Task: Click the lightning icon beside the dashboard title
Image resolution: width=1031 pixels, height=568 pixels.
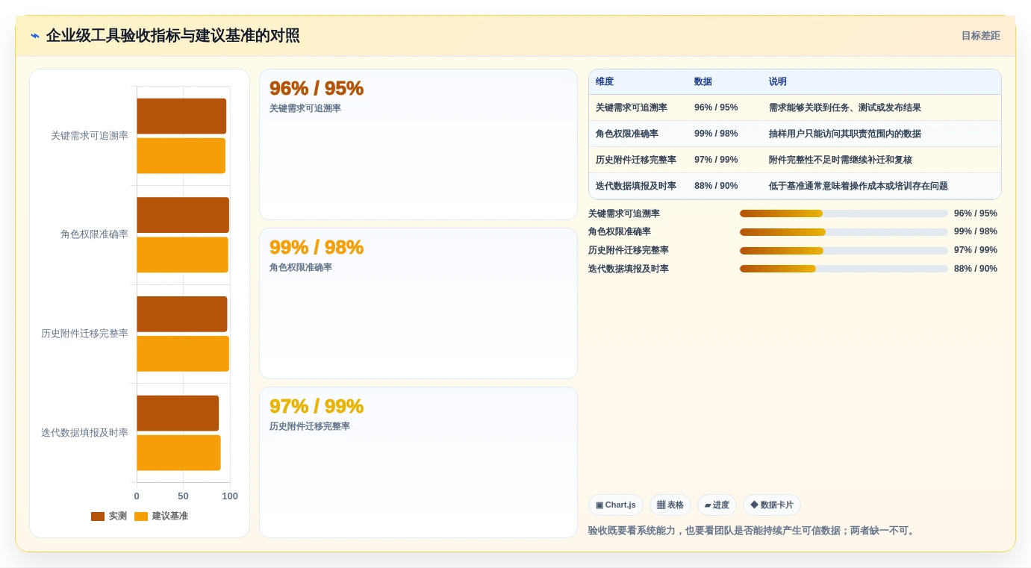Action: [x=35, y=36]
